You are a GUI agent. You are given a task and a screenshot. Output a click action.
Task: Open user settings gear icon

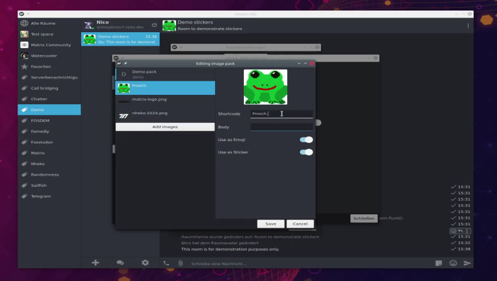click(145, 263)
